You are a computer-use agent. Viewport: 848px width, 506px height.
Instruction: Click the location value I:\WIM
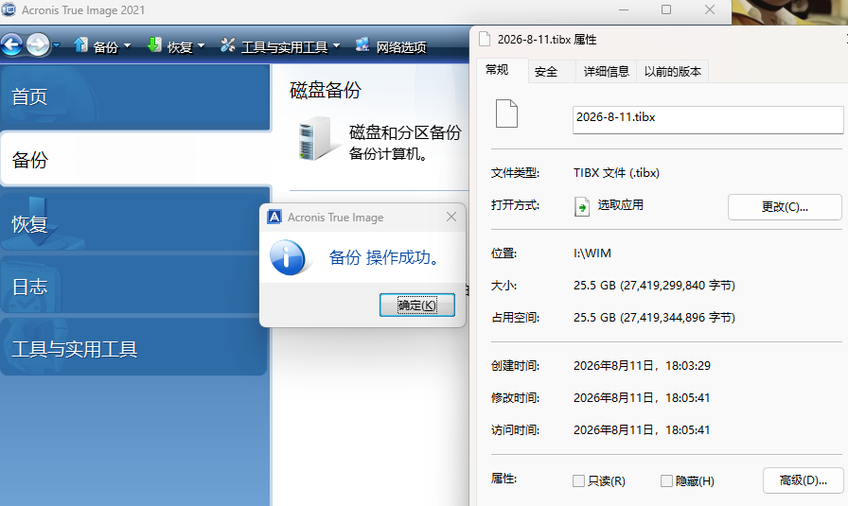(x=592, y=253)
